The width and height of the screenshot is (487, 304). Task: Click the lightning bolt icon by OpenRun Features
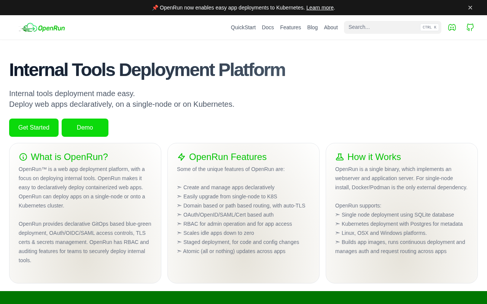tap(181, 157)
